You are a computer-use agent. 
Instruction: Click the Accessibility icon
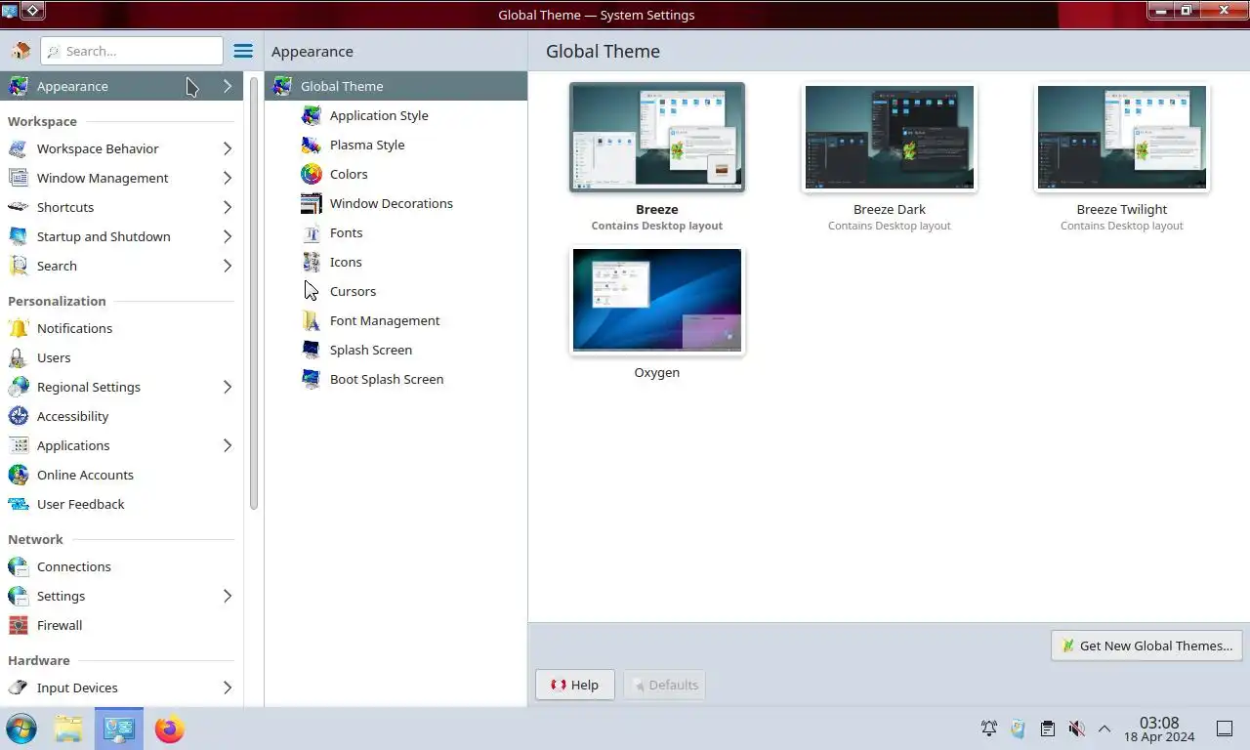pos(18,416)
